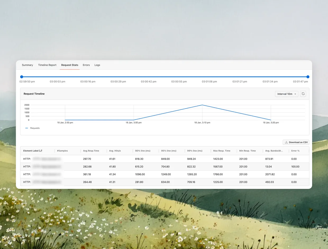The height and width of the screenshot is (249, 328).
Task: Click the 99% line (ms) column header
Action: click(x=195, y=151)
